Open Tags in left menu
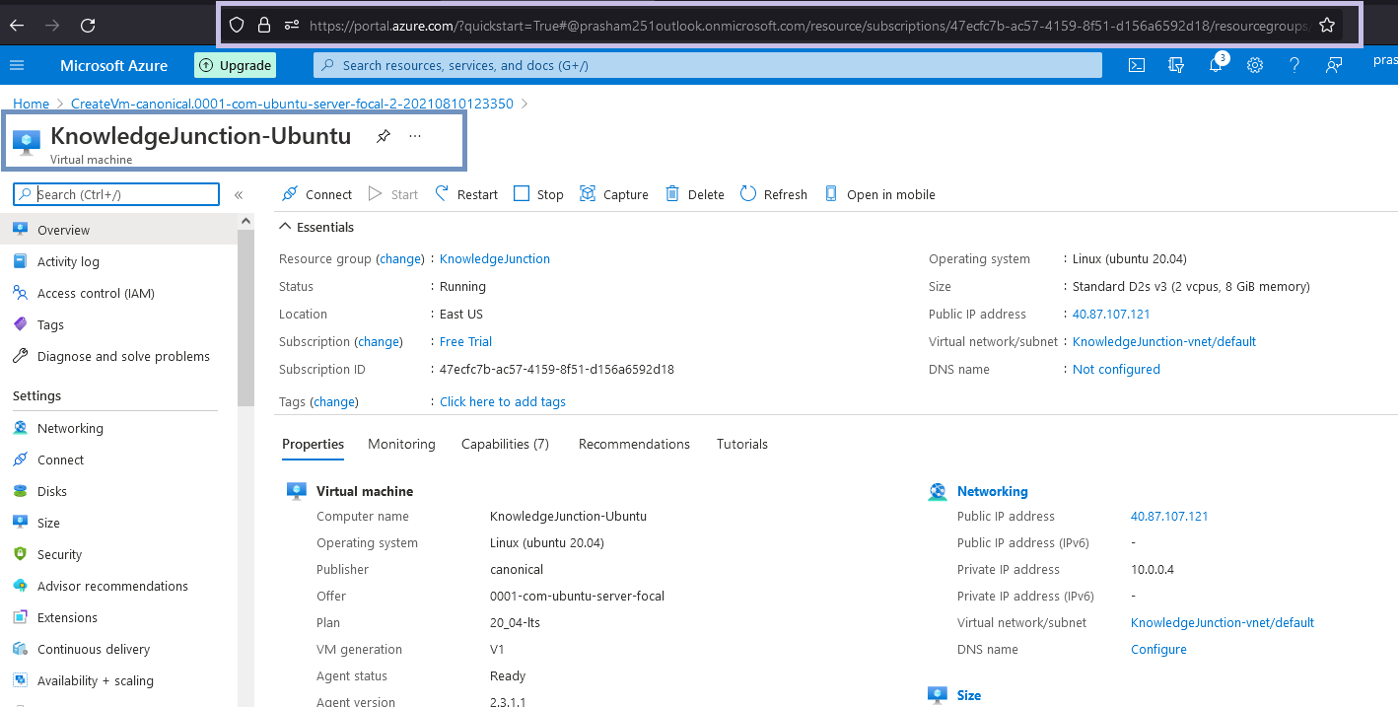This screenshot has width=1398, height=707. pos(118,324)
